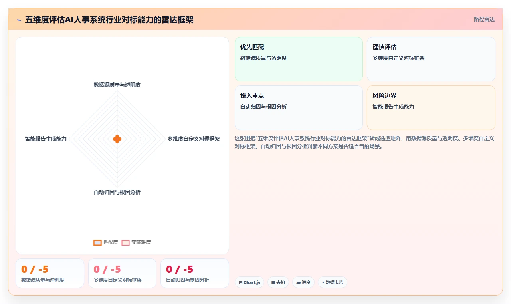The image size is (511, 304).
Task: Open the 谨慎评估 card
Action: click(x=431, y=59)
